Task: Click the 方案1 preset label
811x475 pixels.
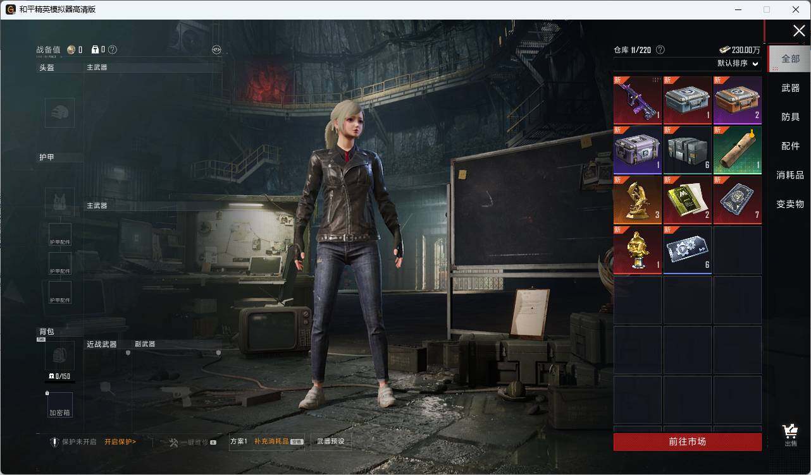Action: point(238,442)
